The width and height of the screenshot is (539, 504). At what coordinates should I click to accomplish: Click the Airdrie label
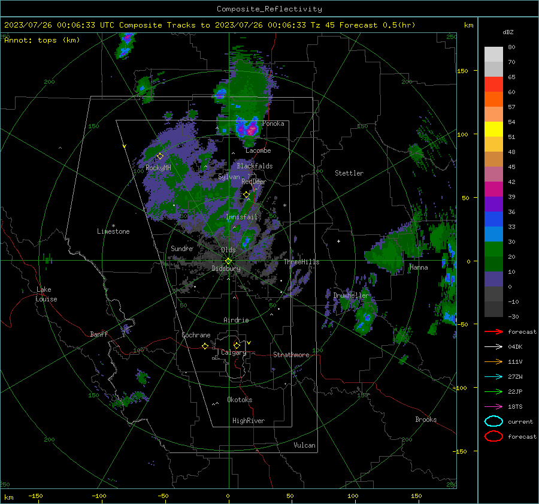pyautogui.click(x=236, y=320)
